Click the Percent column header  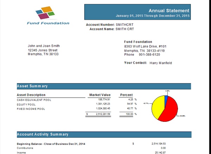click(x=126, y=95)
